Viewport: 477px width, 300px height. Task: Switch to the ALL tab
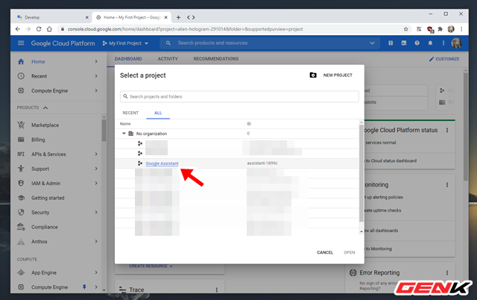[x=158, y=113]
